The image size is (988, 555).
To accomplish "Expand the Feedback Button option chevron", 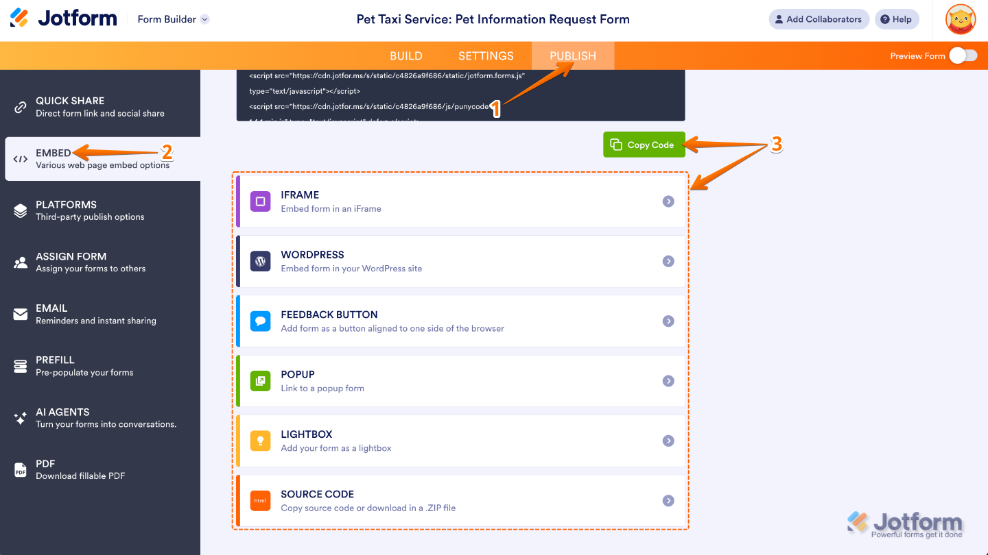I will tap(668, 321).
